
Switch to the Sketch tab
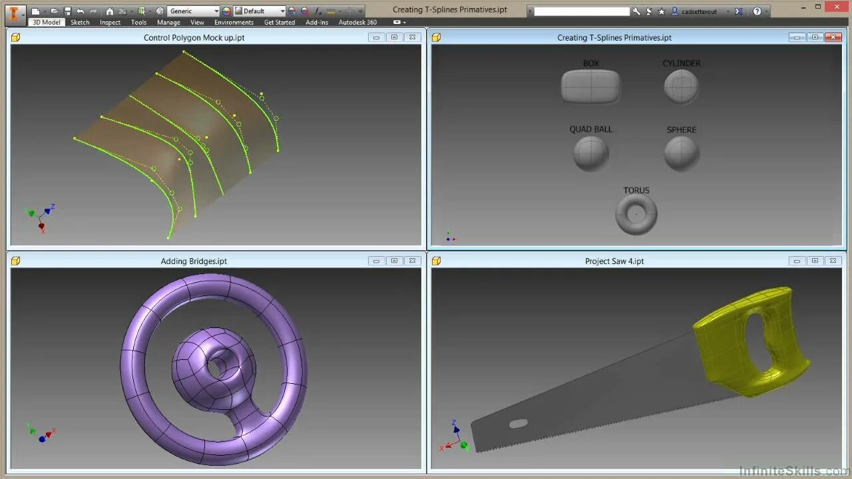coord(80,22)
